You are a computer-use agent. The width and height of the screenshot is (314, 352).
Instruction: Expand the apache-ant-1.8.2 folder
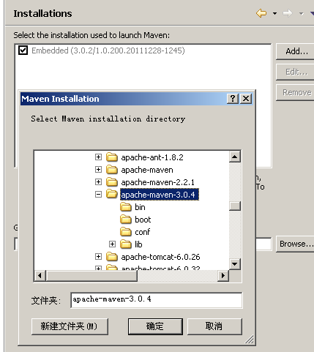(98, 157)
